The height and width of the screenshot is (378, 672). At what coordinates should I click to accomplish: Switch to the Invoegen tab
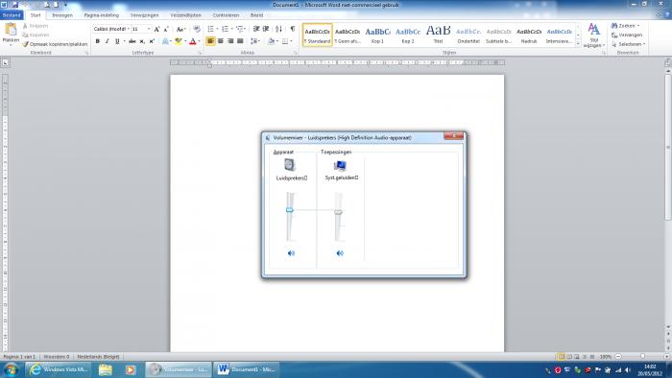(62, 15)
